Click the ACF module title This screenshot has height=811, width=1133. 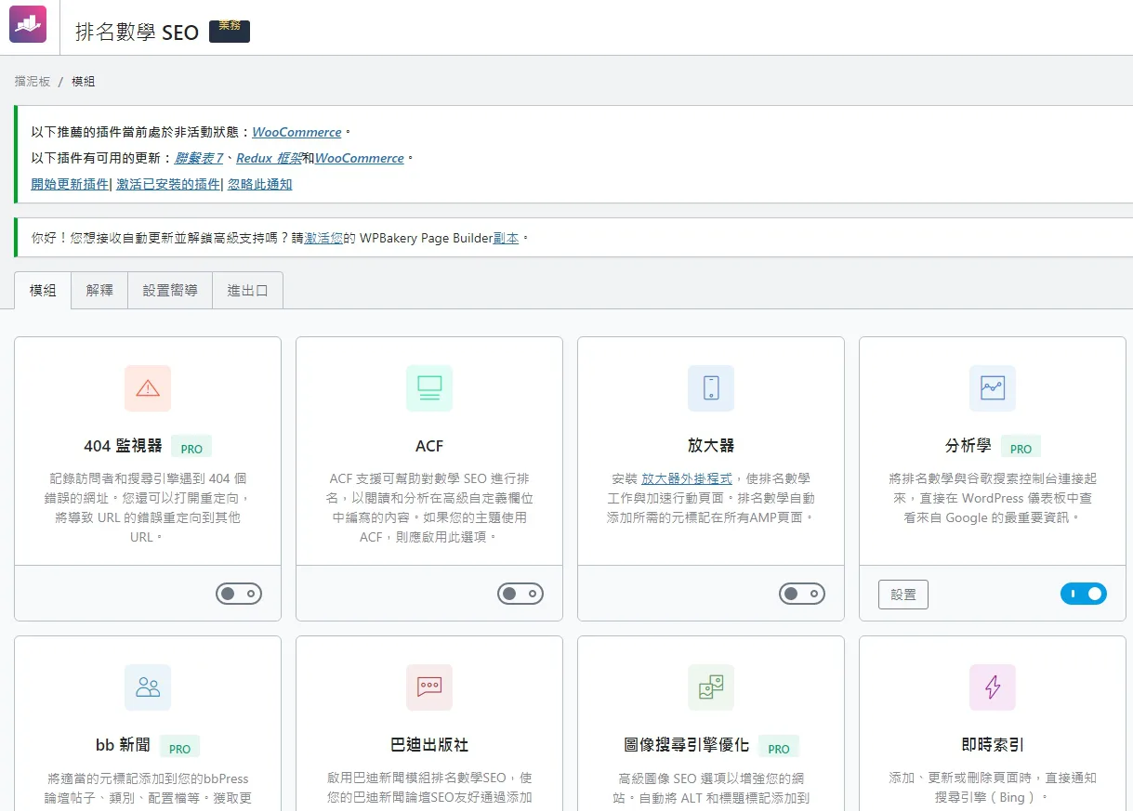(x=429, y=446)
